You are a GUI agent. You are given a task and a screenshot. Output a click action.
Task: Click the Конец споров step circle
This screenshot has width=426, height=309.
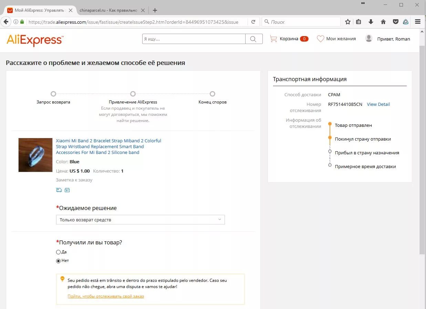coord(212,94)
